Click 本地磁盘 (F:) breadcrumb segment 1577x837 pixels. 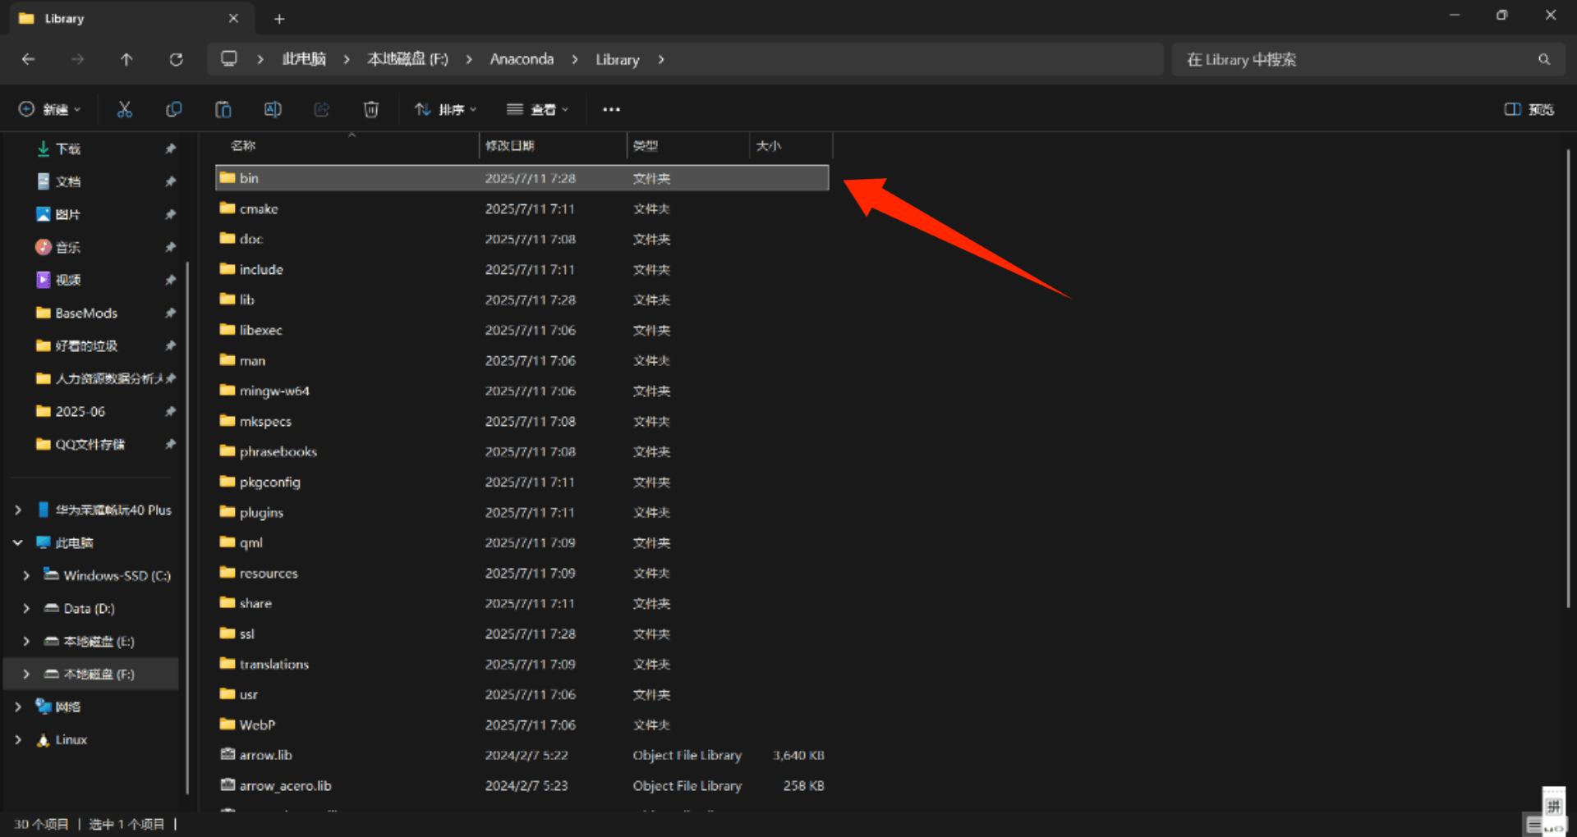coord(407,59)
